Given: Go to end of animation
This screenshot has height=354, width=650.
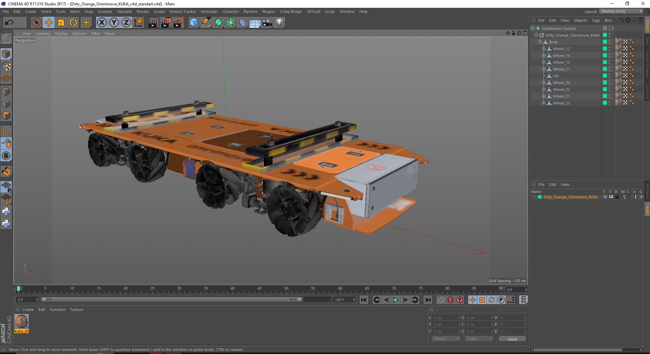Looking at the screenshot, I should point(428,300).
